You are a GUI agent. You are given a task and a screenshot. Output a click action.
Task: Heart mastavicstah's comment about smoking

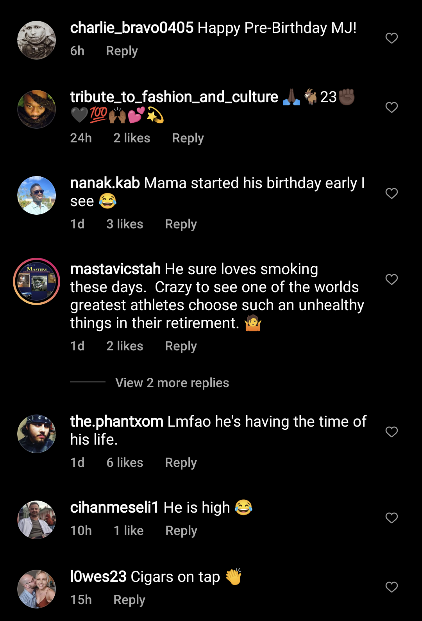(392, 279)
